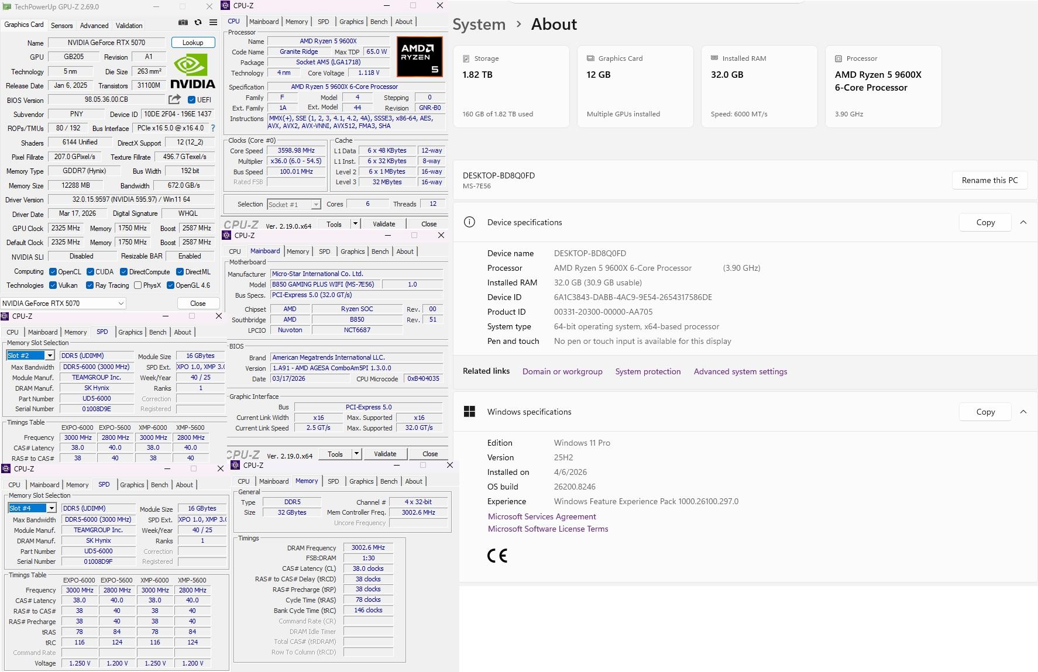Screen dimensions: 1038x672
Task: Click the Bus Interface question mark icon
Action: pos(212,128)
